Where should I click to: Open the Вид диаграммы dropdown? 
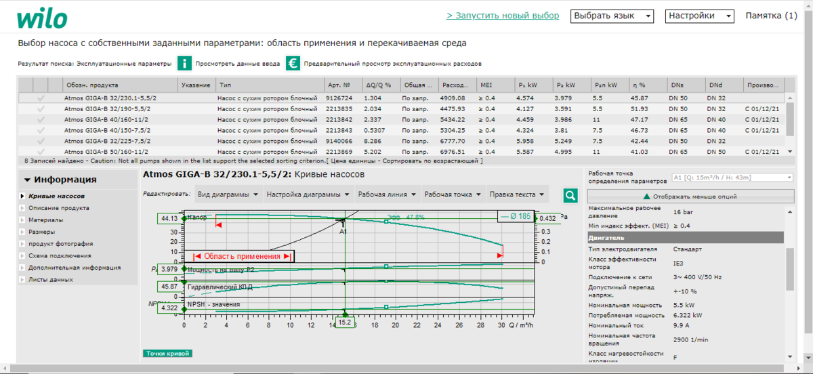(228, 194)
